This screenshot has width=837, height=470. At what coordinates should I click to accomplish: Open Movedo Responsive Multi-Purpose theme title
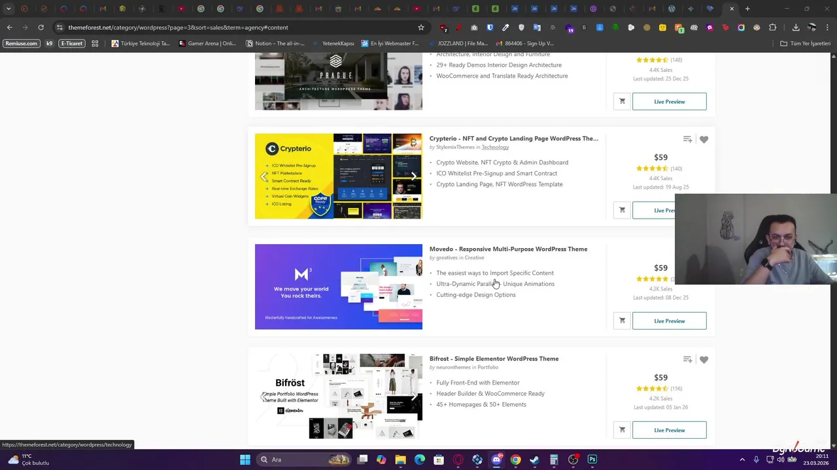(x=508, y=249)
